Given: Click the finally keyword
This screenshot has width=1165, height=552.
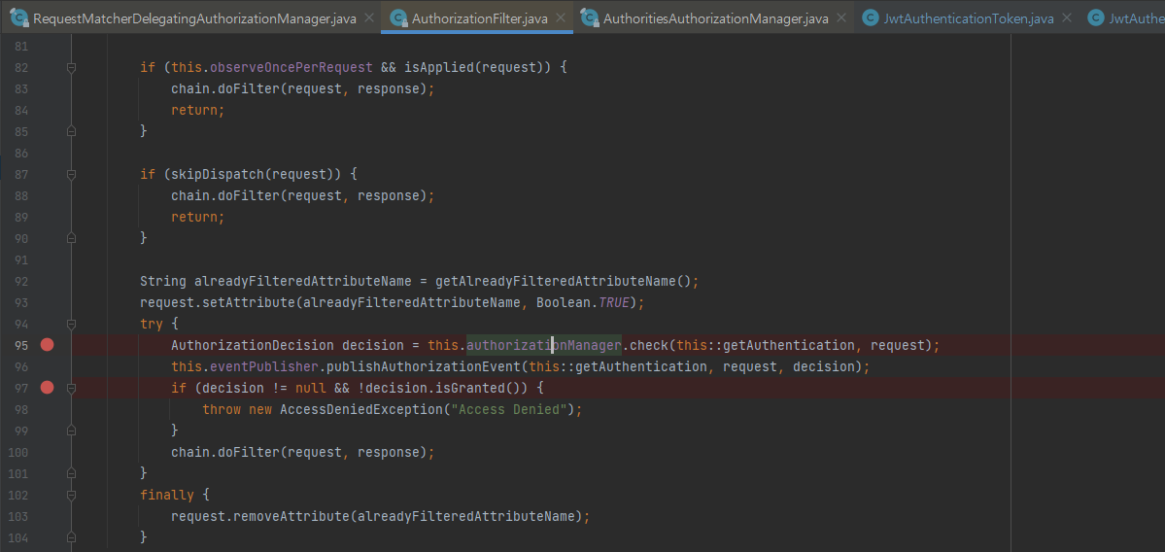Looking at the screenshot, I should tap(166, 495).
